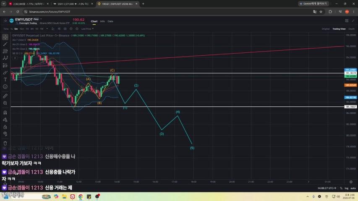Collapse the indicator legend chevron

coord(15,58)
